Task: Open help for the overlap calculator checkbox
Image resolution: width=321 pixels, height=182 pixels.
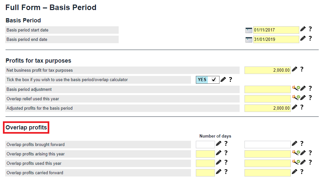Action: pos(230,79)
